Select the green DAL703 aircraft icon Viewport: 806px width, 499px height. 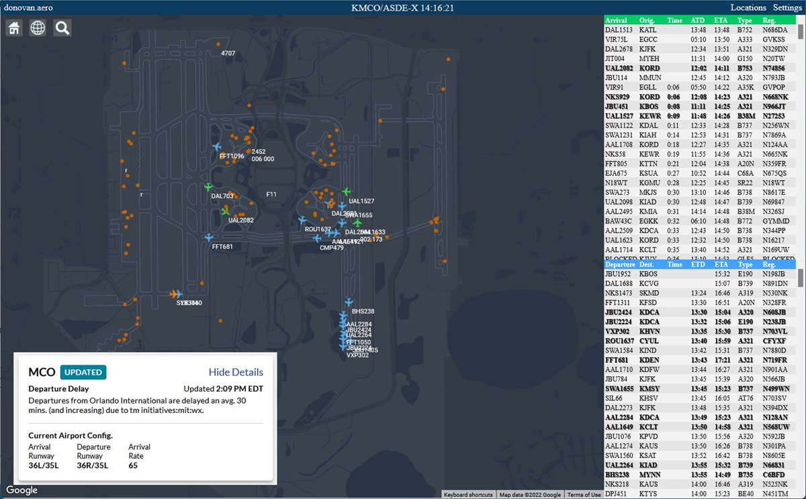click(208, 187)
